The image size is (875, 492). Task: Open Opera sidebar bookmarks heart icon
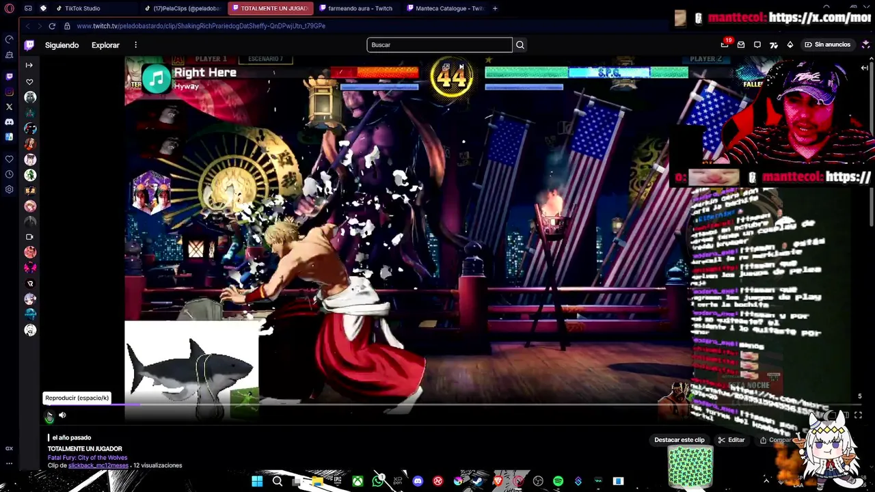tap(9, 159)
